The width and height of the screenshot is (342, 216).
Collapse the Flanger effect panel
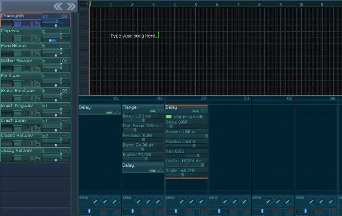click(160, 111)
